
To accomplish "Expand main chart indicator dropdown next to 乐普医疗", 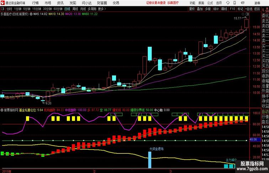I will click(x=31, y=14).
